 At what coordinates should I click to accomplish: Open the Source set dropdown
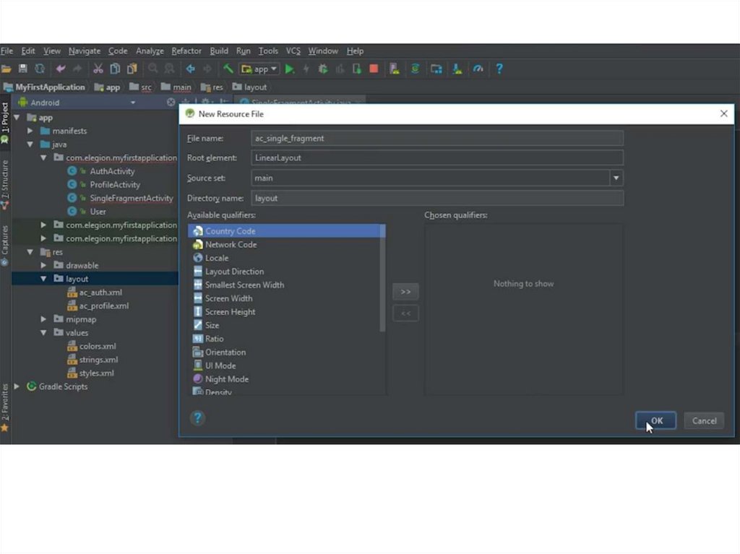616,178
